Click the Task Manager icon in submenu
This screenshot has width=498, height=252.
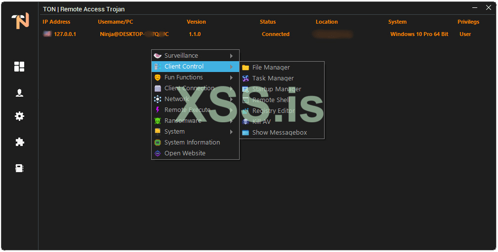pos(246,78)
